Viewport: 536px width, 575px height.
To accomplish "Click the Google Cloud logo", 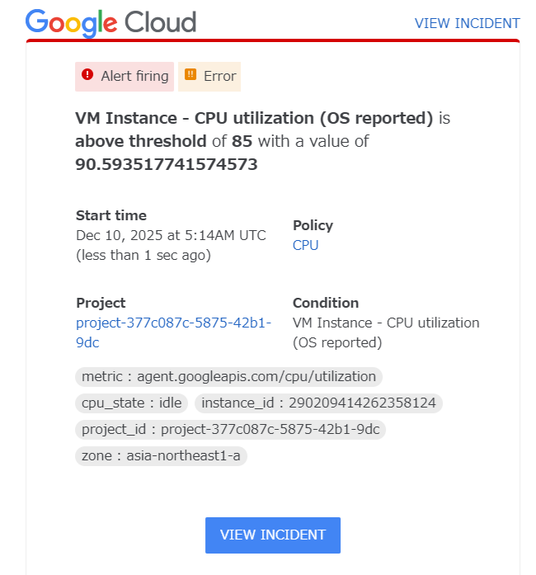I will (110, 22).
